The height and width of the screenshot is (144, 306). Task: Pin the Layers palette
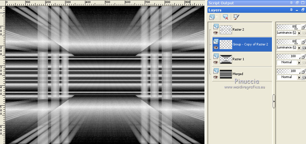pos(291,10)
